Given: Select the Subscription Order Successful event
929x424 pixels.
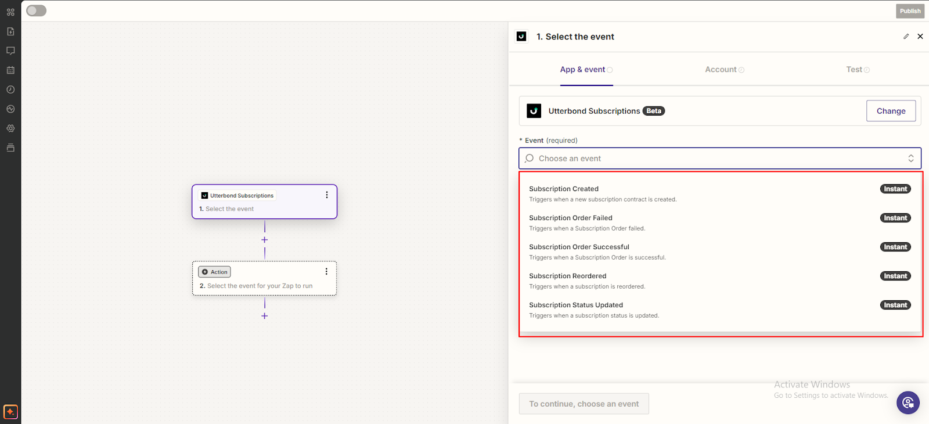Looking at the screenshot, I should pyautogui.click(x=719, y=251).
